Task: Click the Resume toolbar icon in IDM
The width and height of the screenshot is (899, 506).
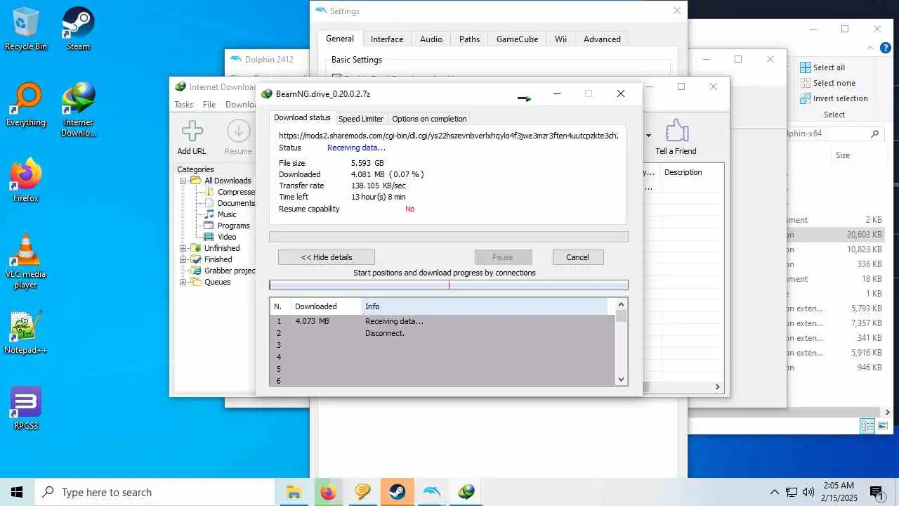Action: tap(238, 137)
